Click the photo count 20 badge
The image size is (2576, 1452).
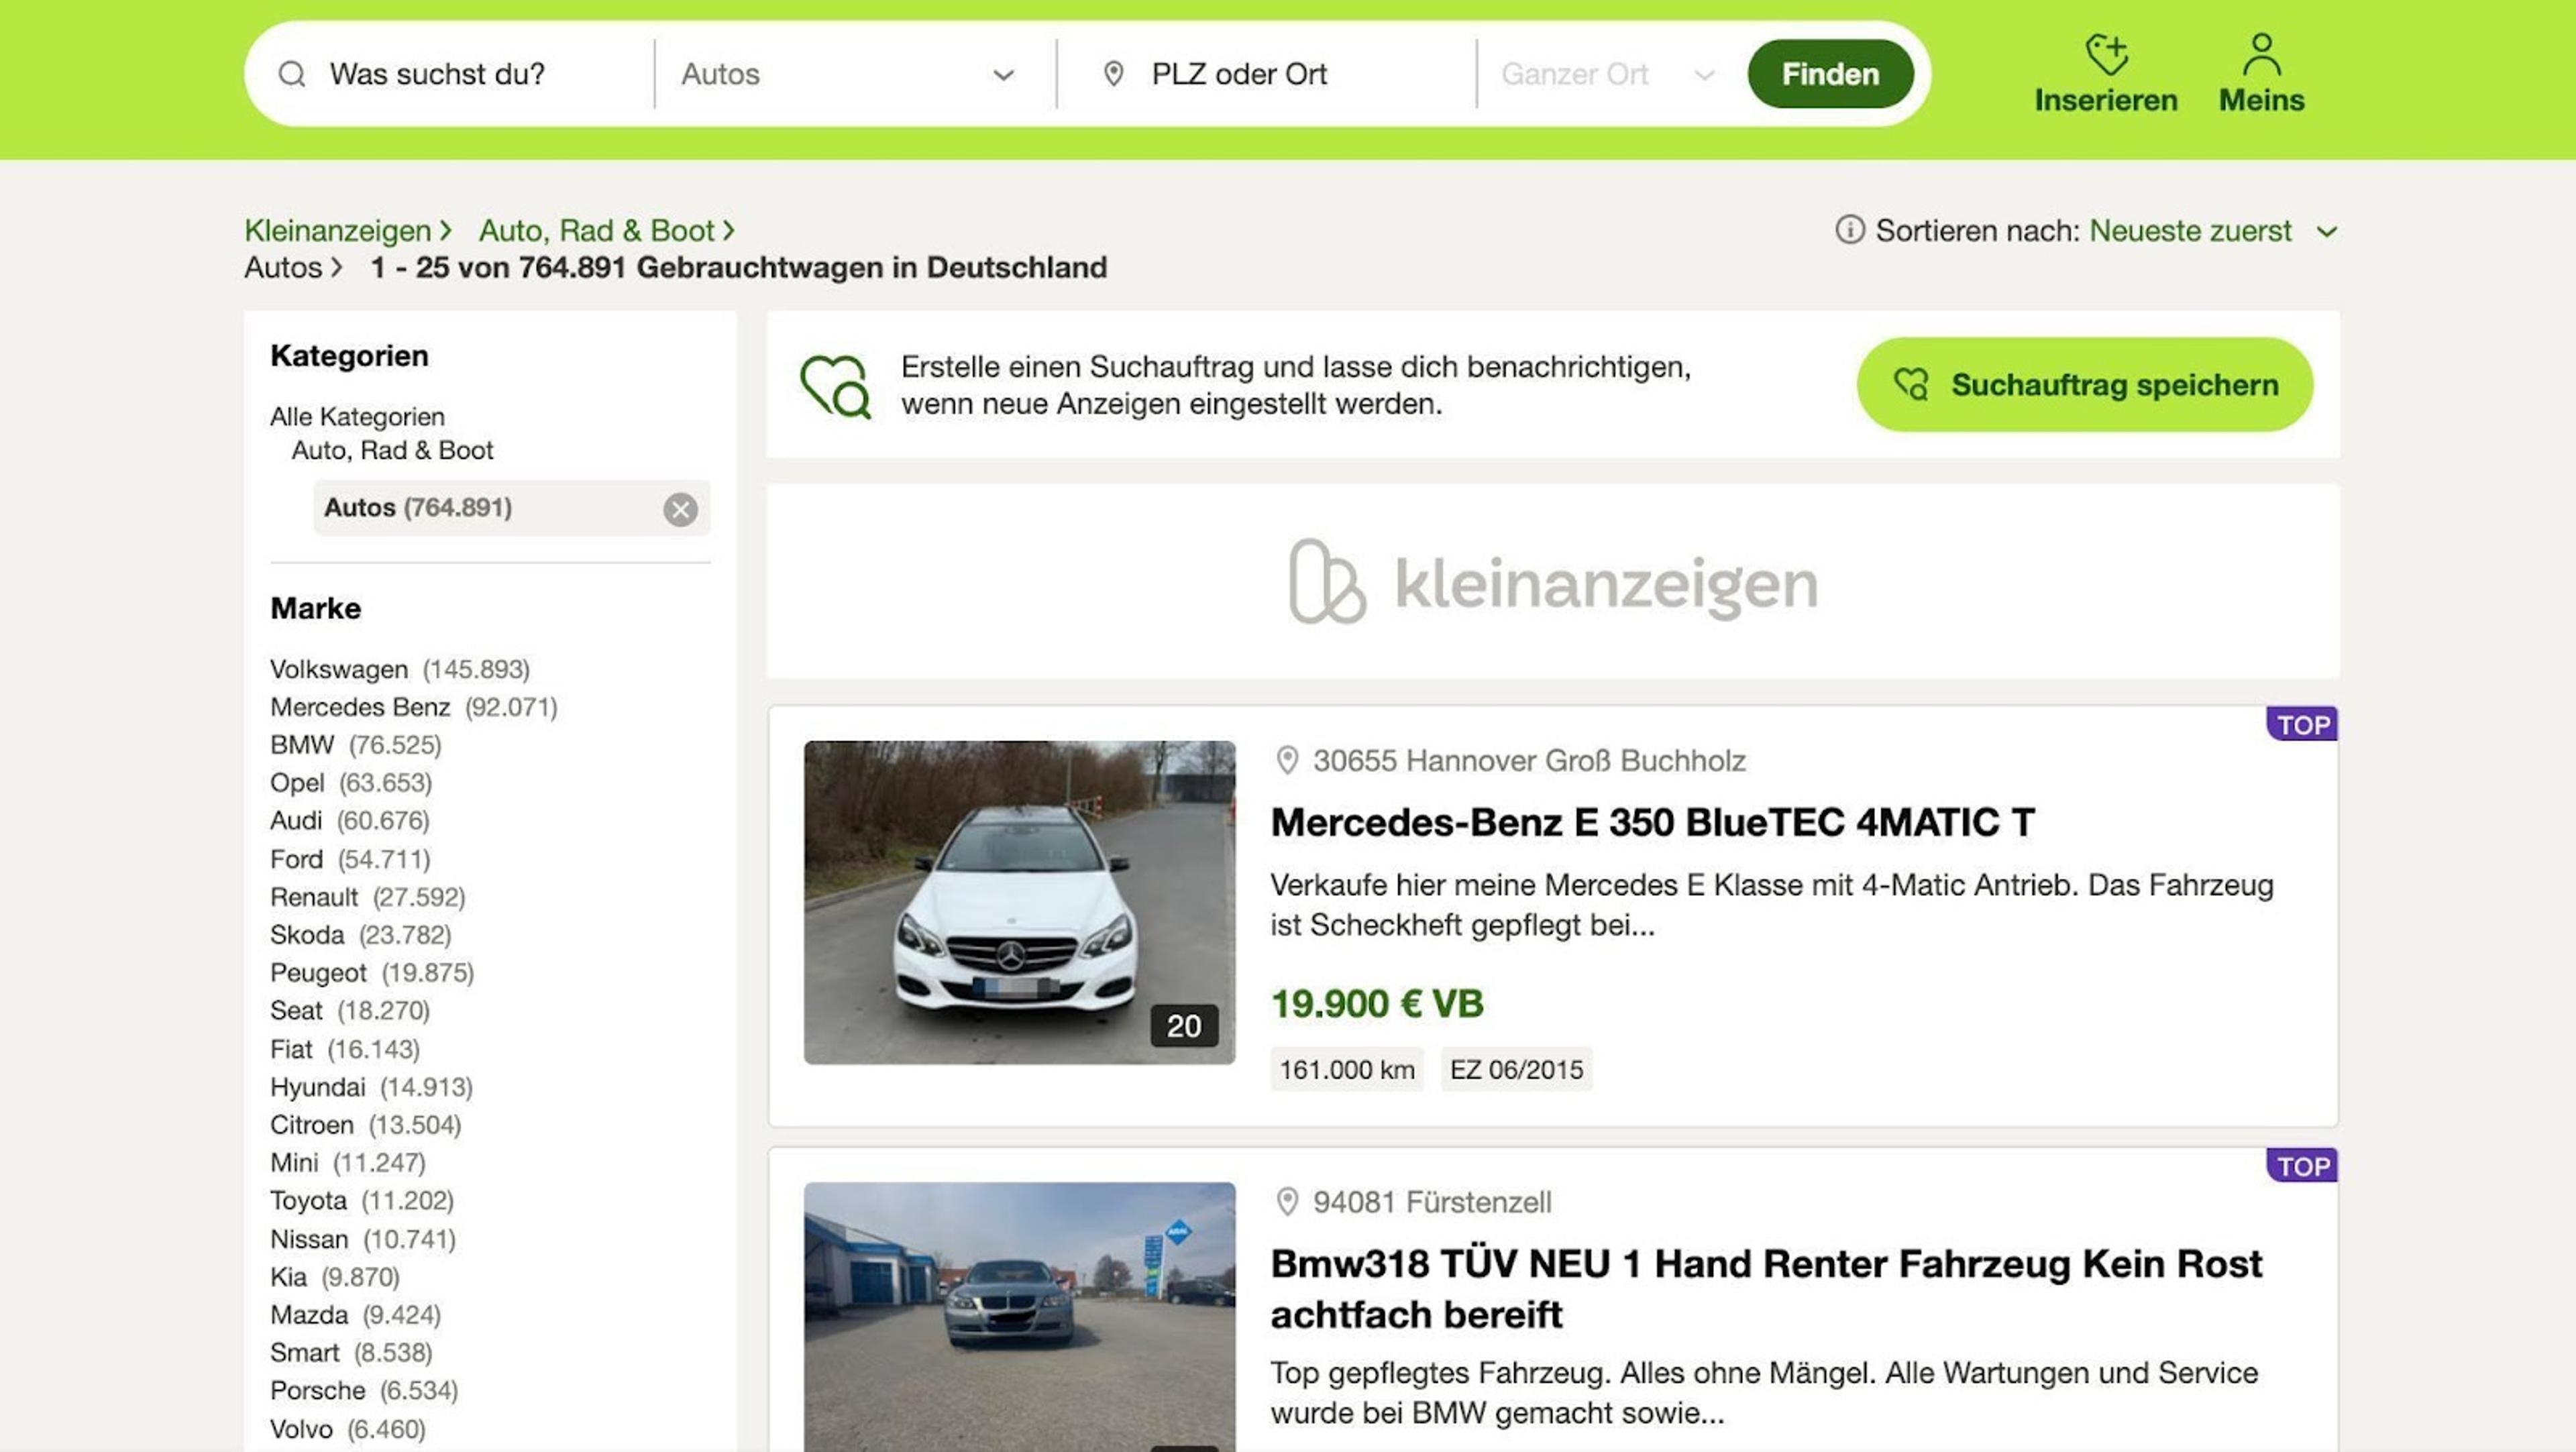[1184, 1025]
